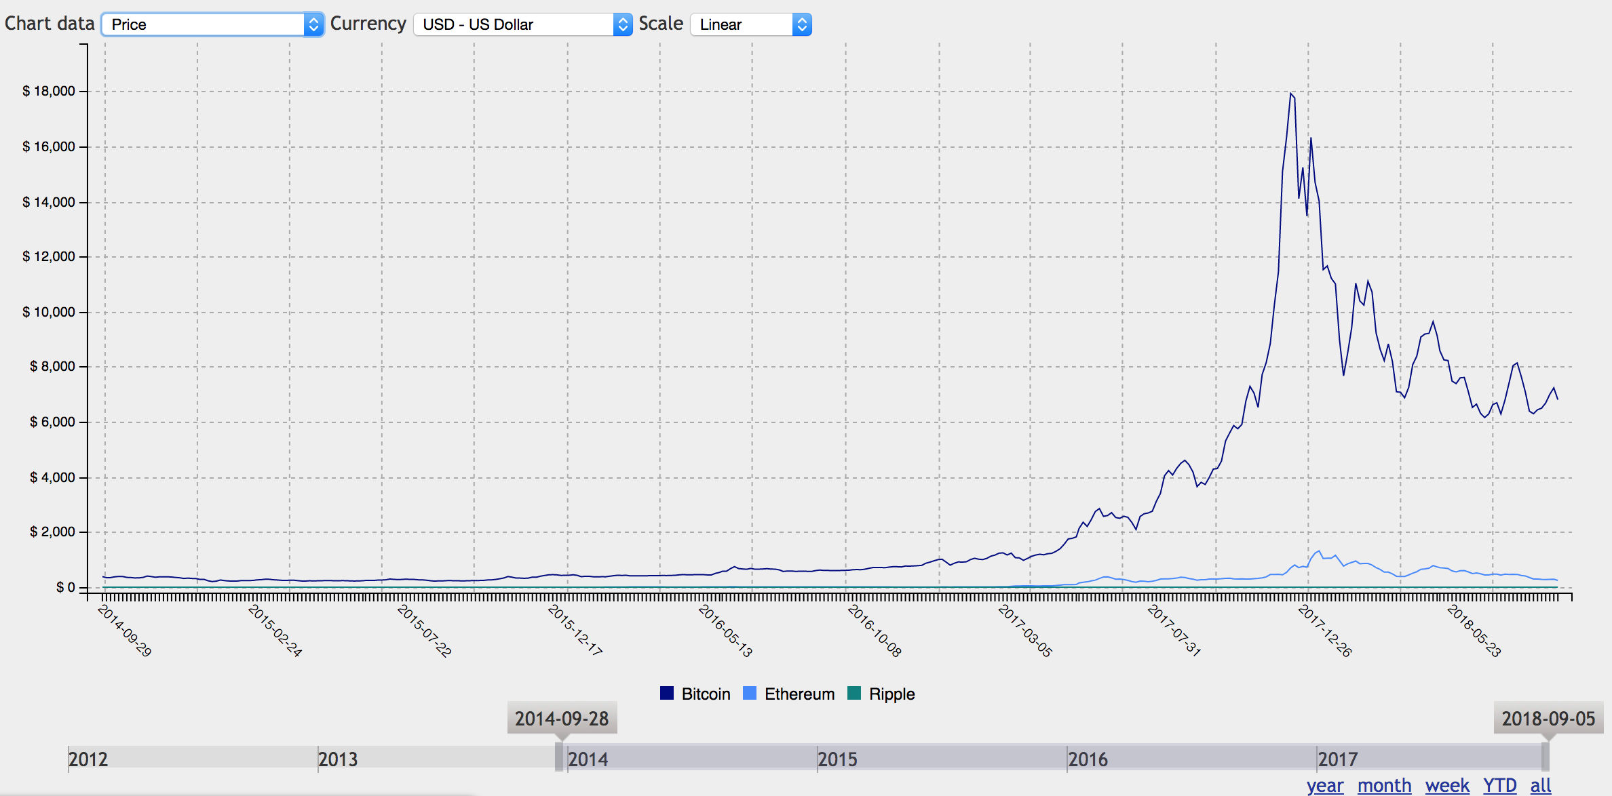
Task: Select the year range link
Action: coord(1324,785)
